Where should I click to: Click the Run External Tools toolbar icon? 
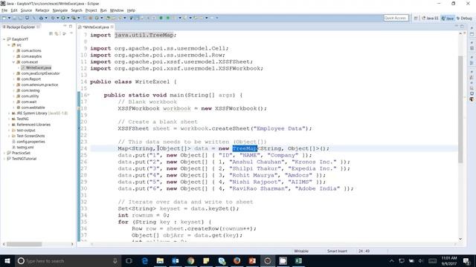pyautogui.click(x=74, y=18)
